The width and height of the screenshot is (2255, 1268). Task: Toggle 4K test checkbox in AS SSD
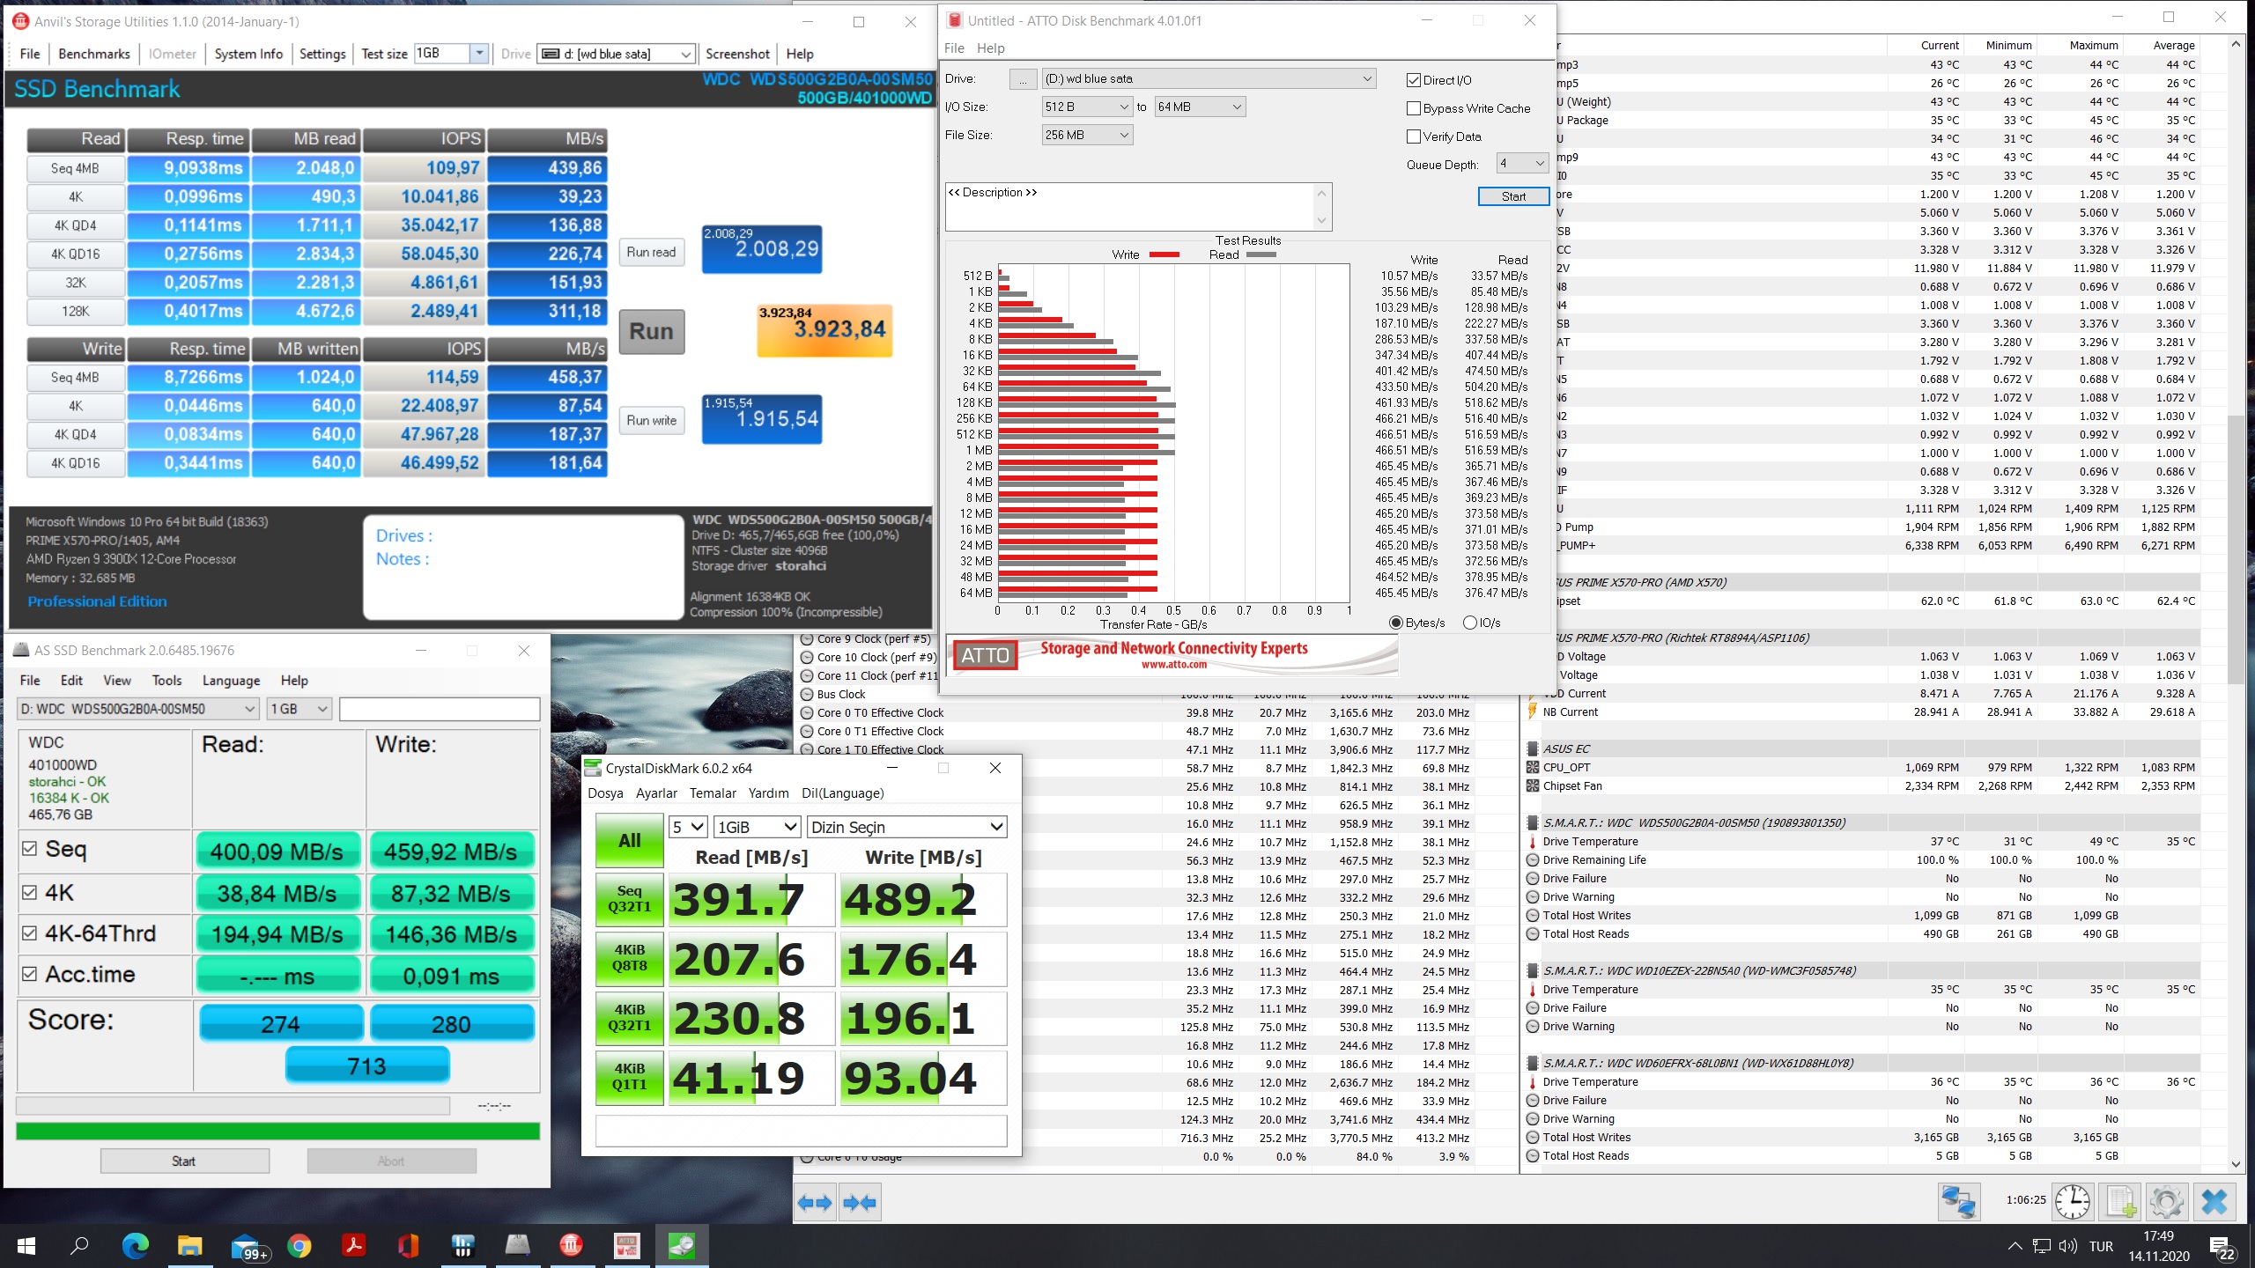(30, 893)
